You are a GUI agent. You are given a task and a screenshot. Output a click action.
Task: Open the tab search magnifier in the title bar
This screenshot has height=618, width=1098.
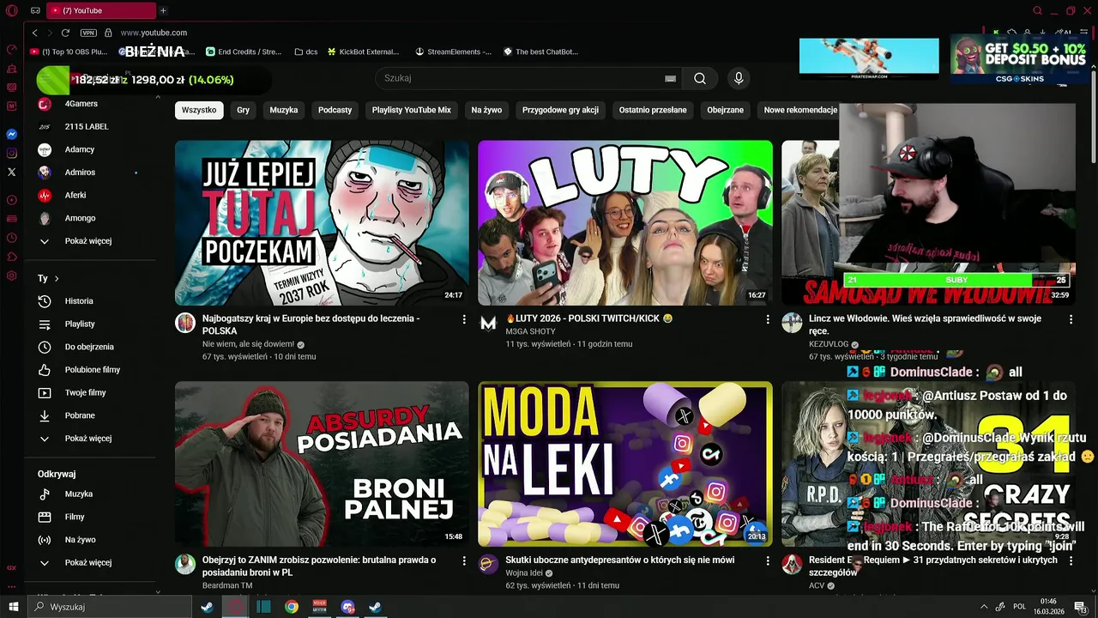1037,10
